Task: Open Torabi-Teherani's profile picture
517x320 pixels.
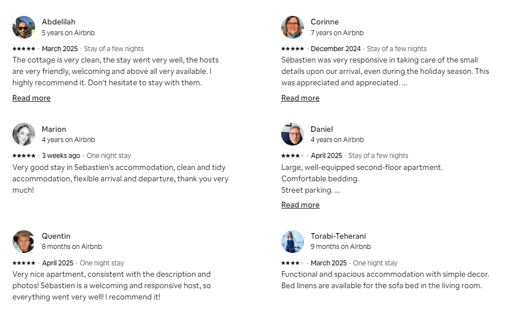Action: [293, 242]
